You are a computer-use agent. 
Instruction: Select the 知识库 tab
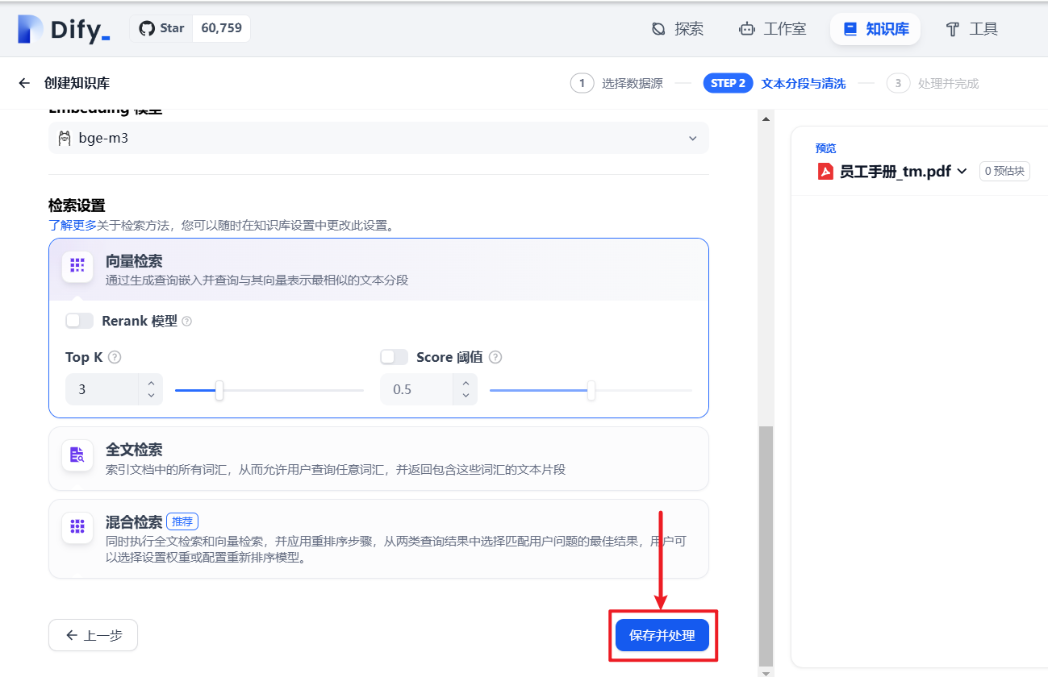pyautogui.click(x=875, y=29)
